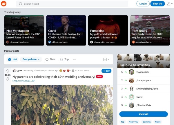Open the i.imgur.com external link

[x=22, y=81]
